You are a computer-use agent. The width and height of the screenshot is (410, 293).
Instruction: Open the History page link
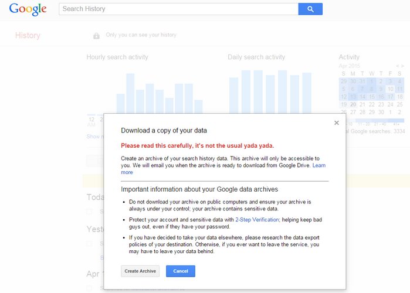[x=28, y=36]
